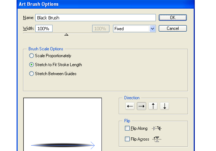Click the Name: label

(28, 18)
